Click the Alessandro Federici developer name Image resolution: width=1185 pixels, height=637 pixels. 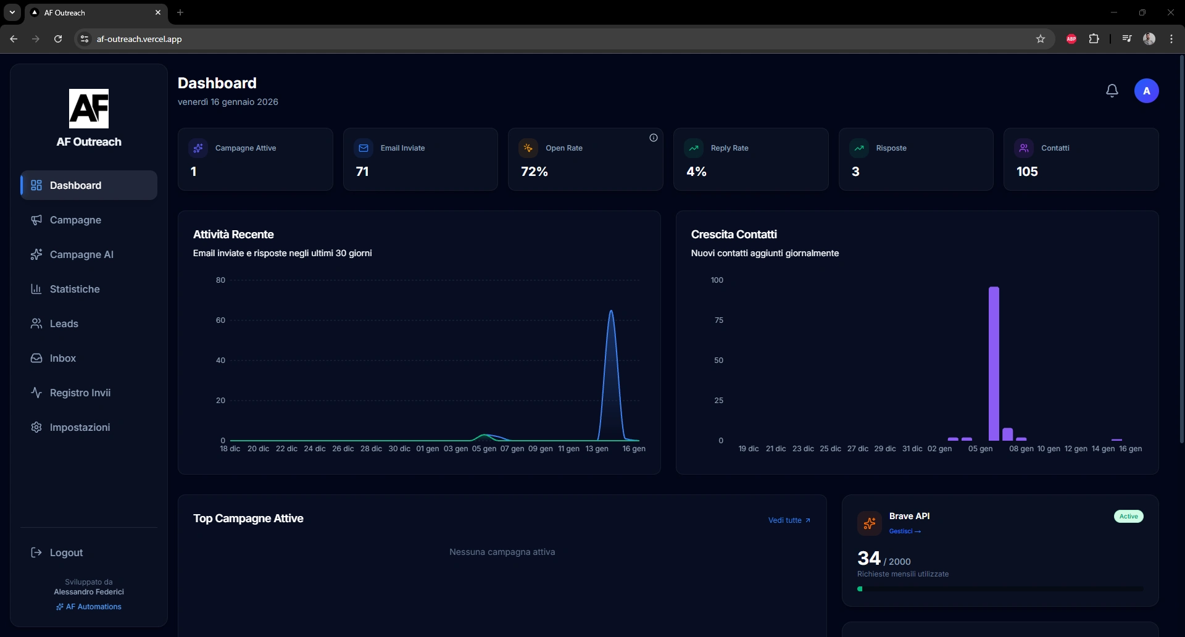tap(89, 592)
